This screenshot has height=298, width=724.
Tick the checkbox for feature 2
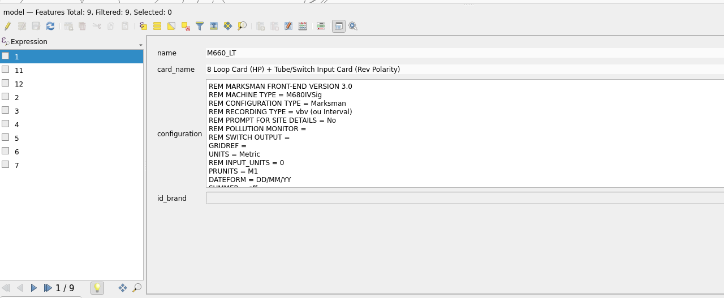[5, 97]
